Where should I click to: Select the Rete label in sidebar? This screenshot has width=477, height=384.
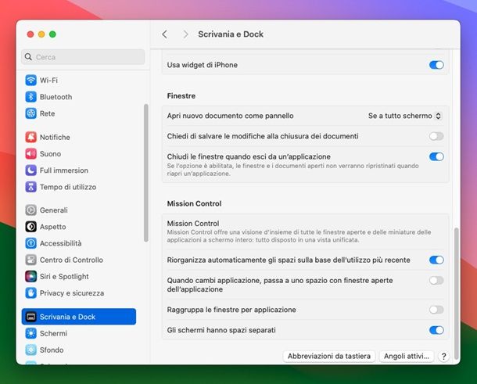click(48, 113)
